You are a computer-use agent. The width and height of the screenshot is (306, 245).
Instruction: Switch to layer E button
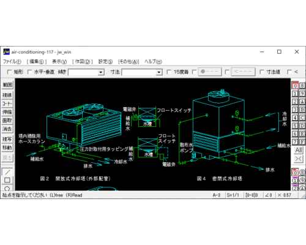(302, 134)
